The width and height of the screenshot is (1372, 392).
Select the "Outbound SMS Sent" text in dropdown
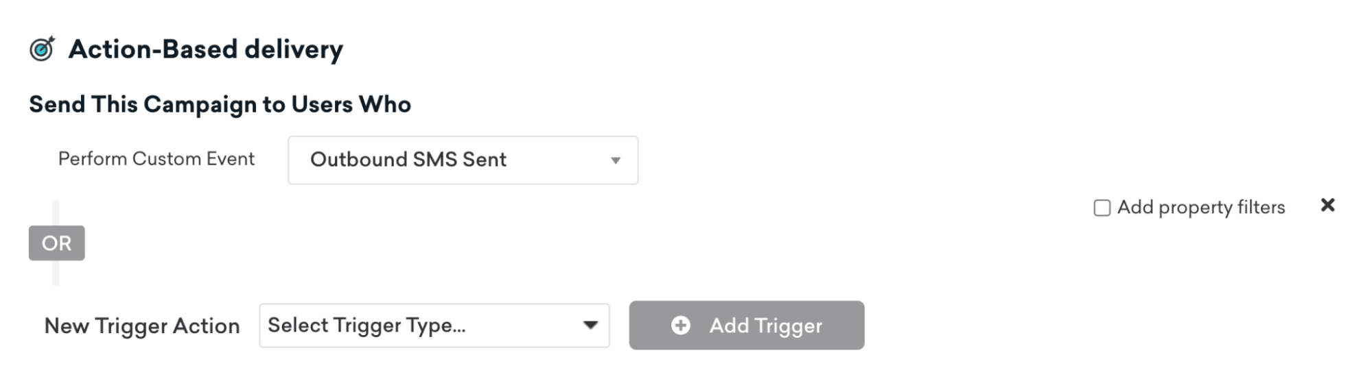[408, 160]
